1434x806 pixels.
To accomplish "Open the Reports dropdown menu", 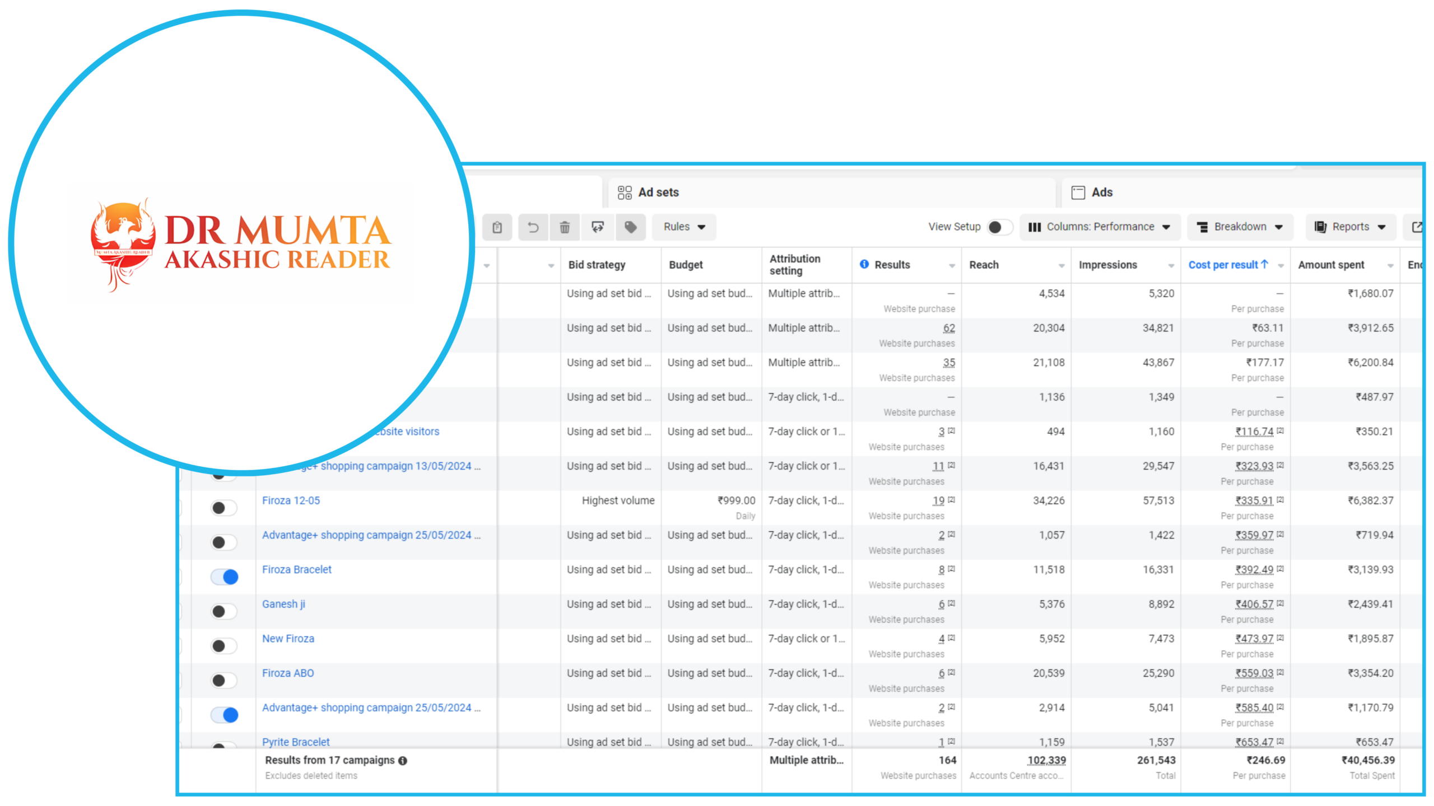I will (x=1350, y=227).
